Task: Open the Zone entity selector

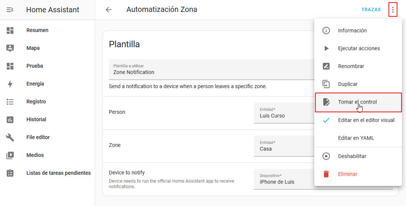Action: (284, 146)
